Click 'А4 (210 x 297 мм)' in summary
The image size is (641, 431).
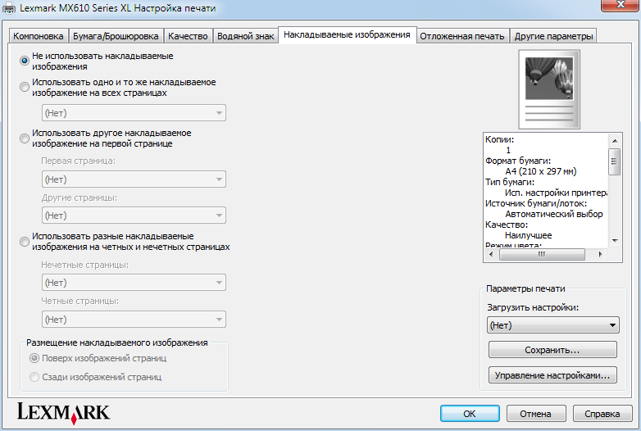click(540, 171)
